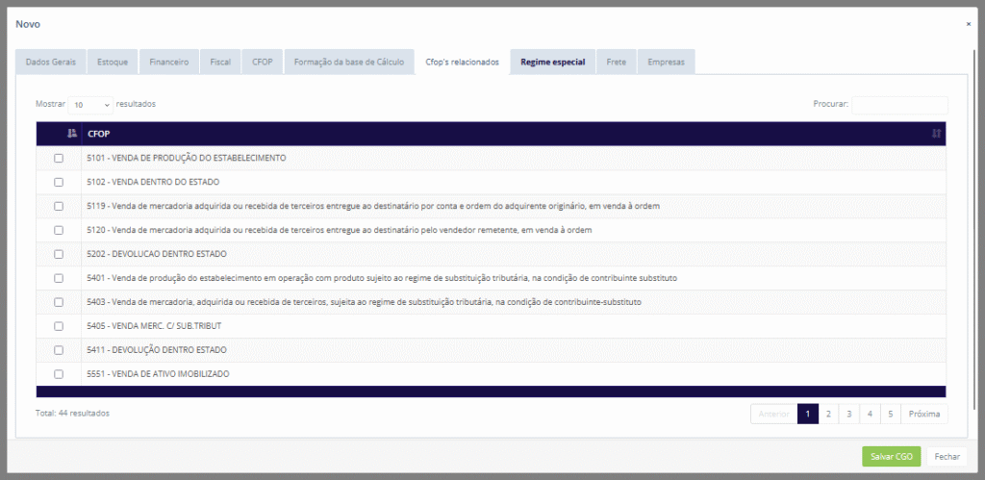Check the 5101 Venda de Produção checkbox

(x=59, y=158)
